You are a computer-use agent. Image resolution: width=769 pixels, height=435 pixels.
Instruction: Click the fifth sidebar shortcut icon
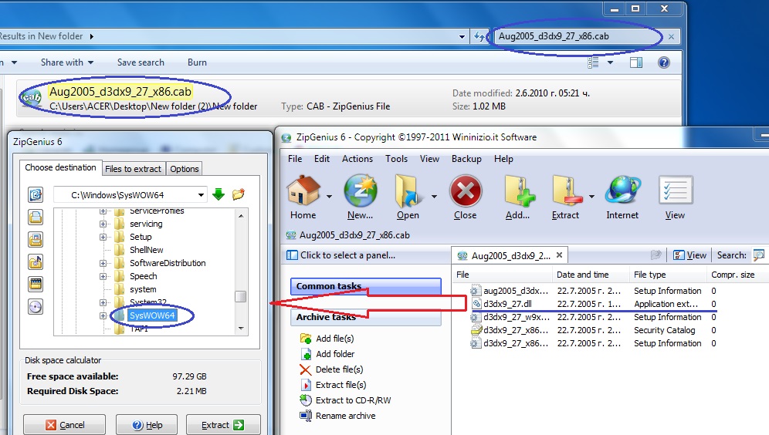(x=36, y=284)
